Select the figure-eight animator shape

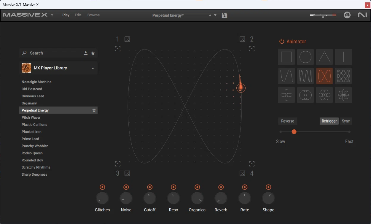tap(324, 76)
